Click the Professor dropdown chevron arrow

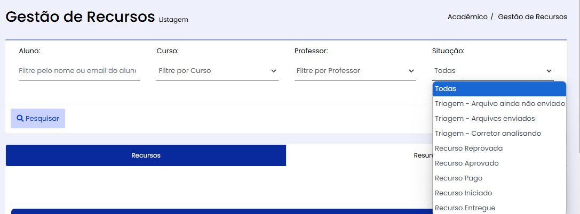tap(411, 71)
